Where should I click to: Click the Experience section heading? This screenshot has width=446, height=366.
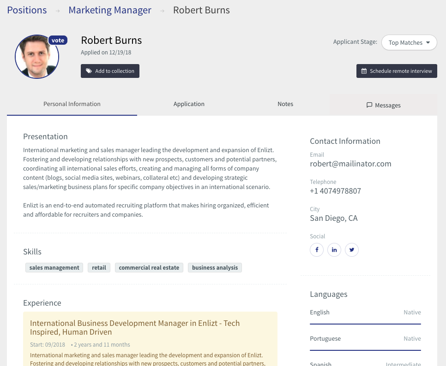42,303
